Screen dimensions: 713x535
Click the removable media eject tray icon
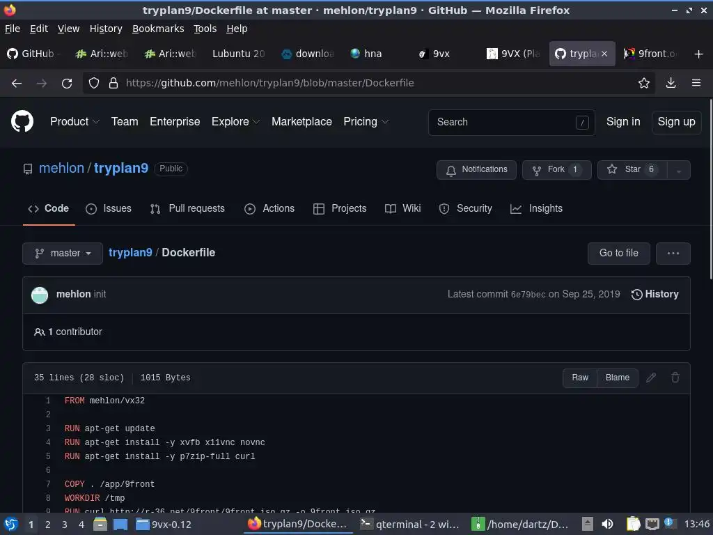pos(588,524)
